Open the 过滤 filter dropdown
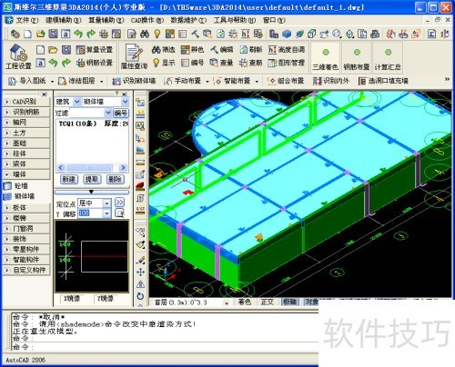 pyautogui.click(x=107, y=113)
